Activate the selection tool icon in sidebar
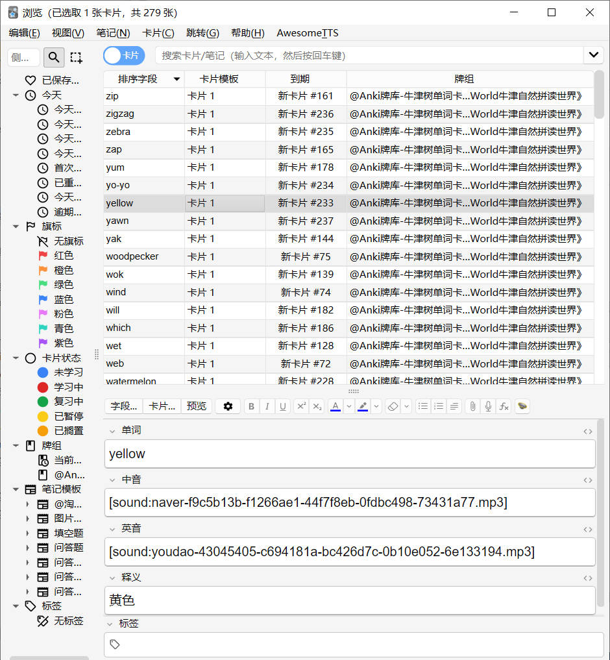610x660 pixels. point(76,57)
